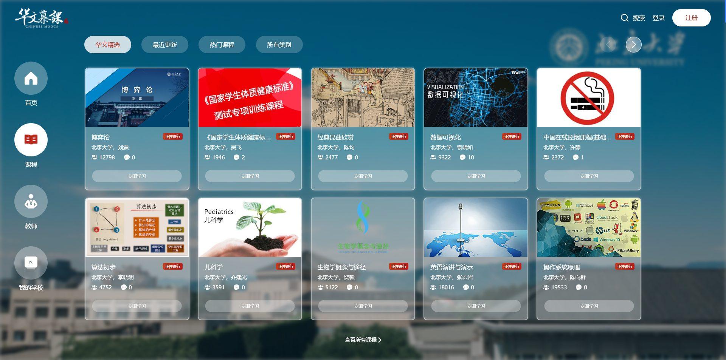Open the 课程 (courses) sidebar icon
726x360 pixels.
tap(31, 139)
